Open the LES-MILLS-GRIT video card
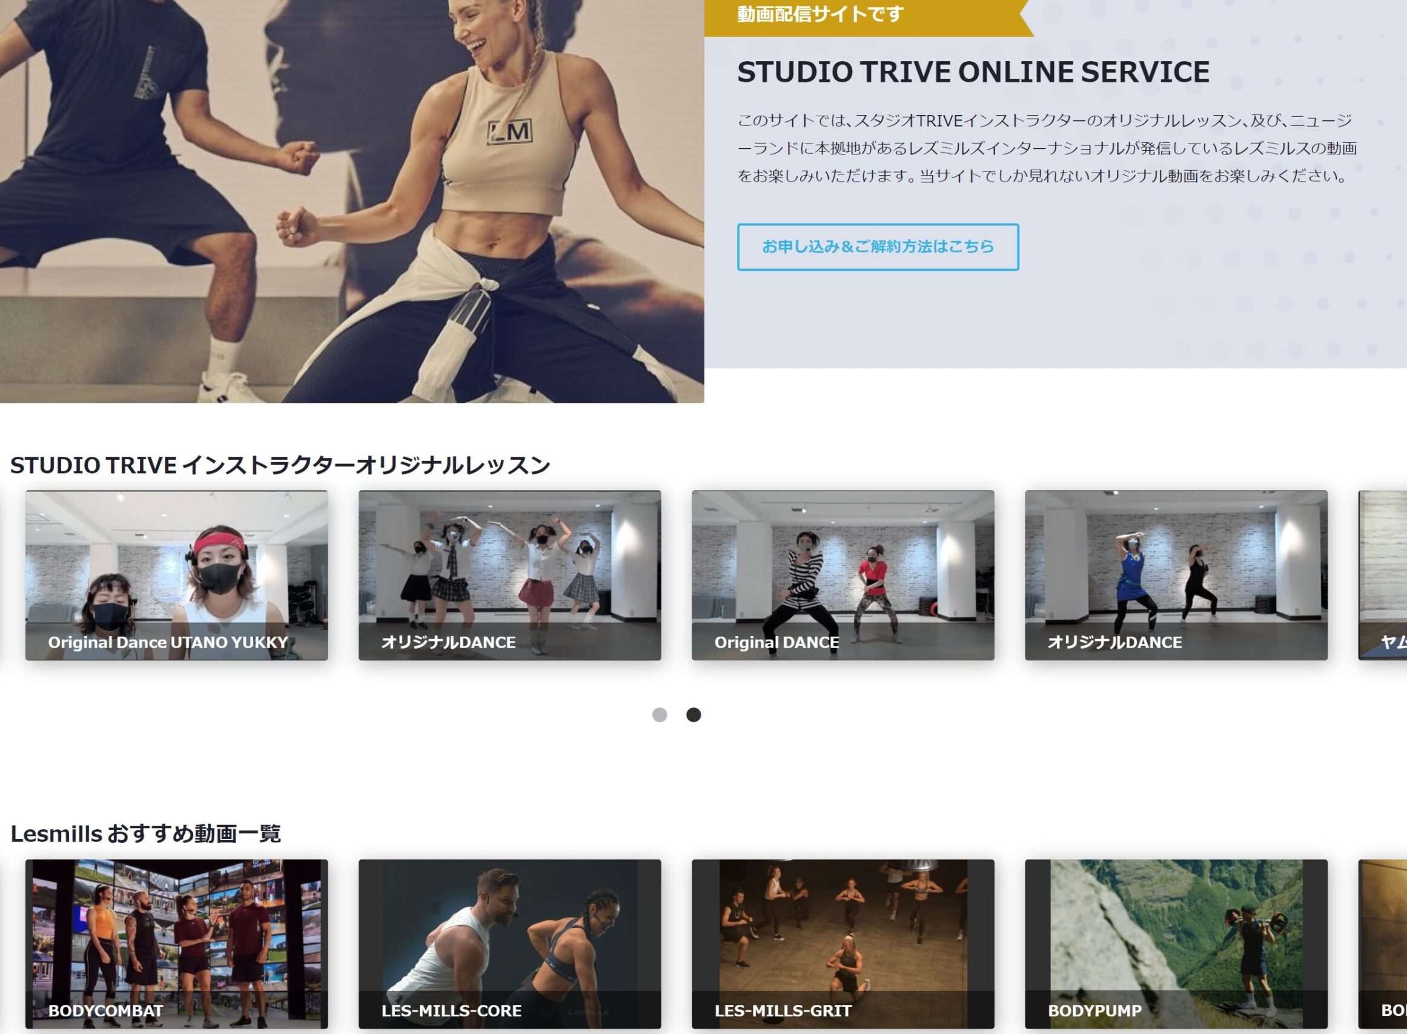 point(843,944)
